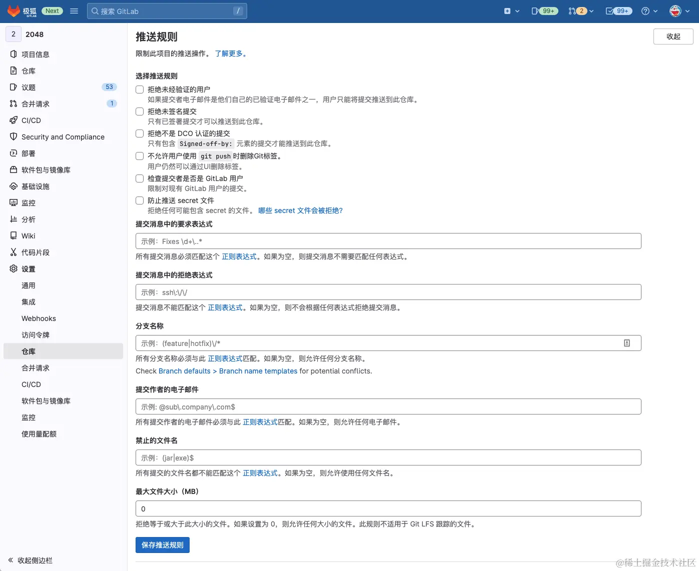Screen dimensions: 699x571
Task: Open Branch defaults > Branch name templates link
Action: pos(228,371)
